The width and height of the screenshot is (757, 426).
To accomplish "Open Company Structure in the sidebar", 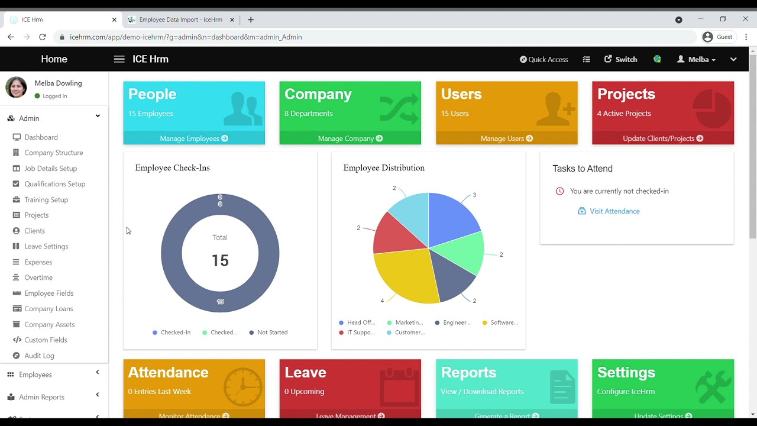I will pyautogui.click(x=54, y=153).
